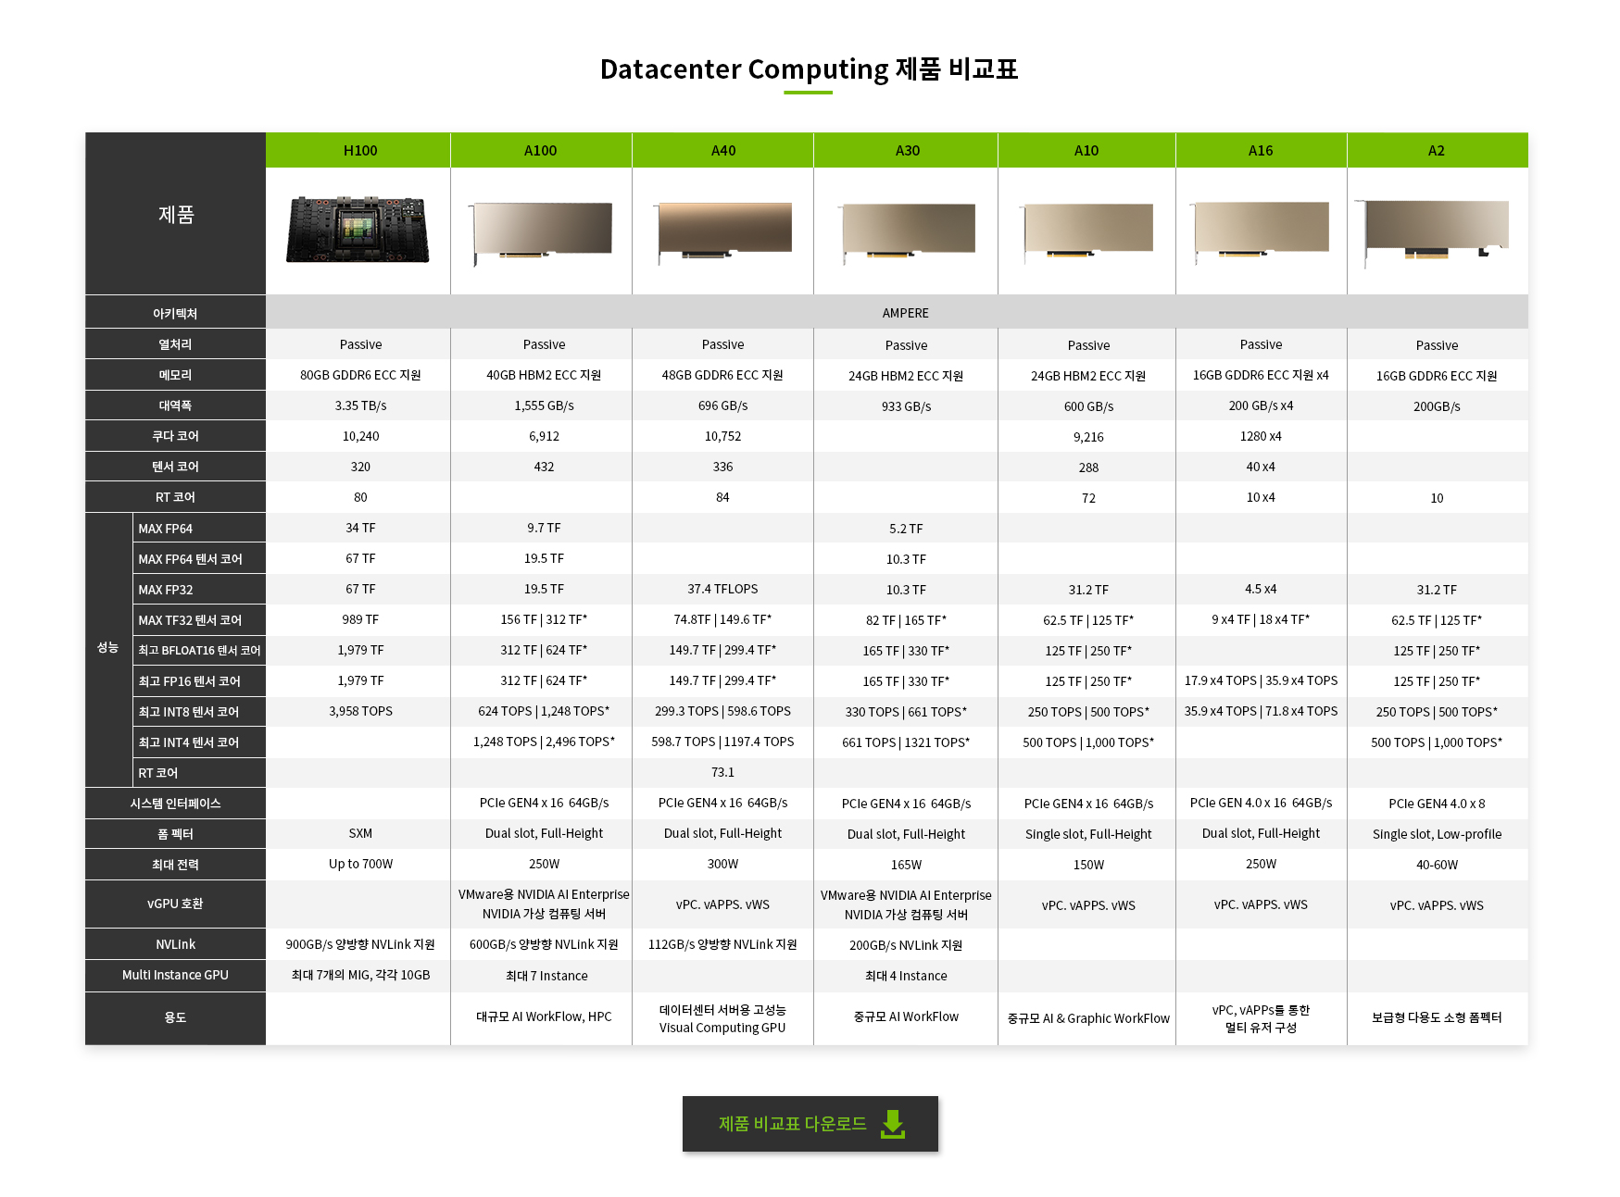The image size is (1620, 1197).
Task: Select the A16 column header
Action: pos(1261,150)
